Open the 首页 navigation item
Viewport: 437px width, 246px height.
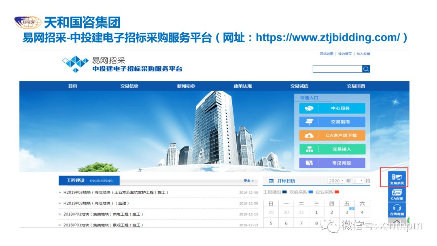pyautogui.click(x=73, y=86)
